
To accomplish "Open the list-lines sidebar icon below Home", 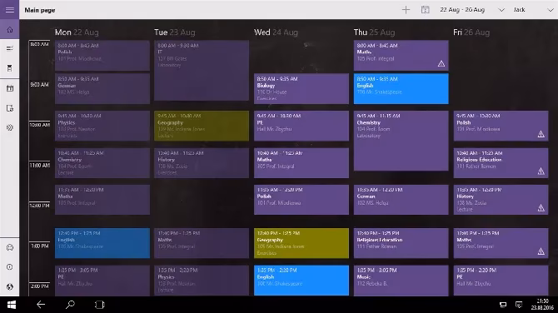I will coord(10,48).
